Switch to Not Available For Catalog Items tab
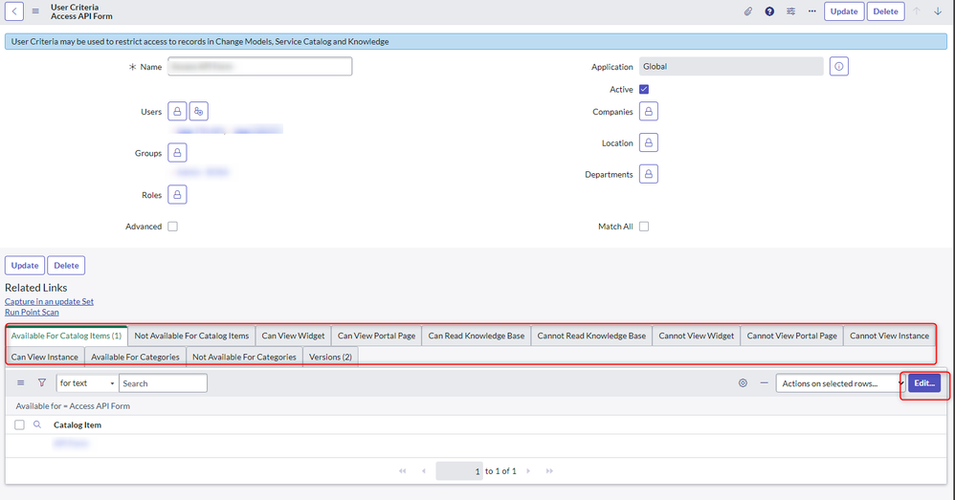Image resolution: width=955 pixels, height=500 pixels. pyautogui.click(x=191, y=336)
